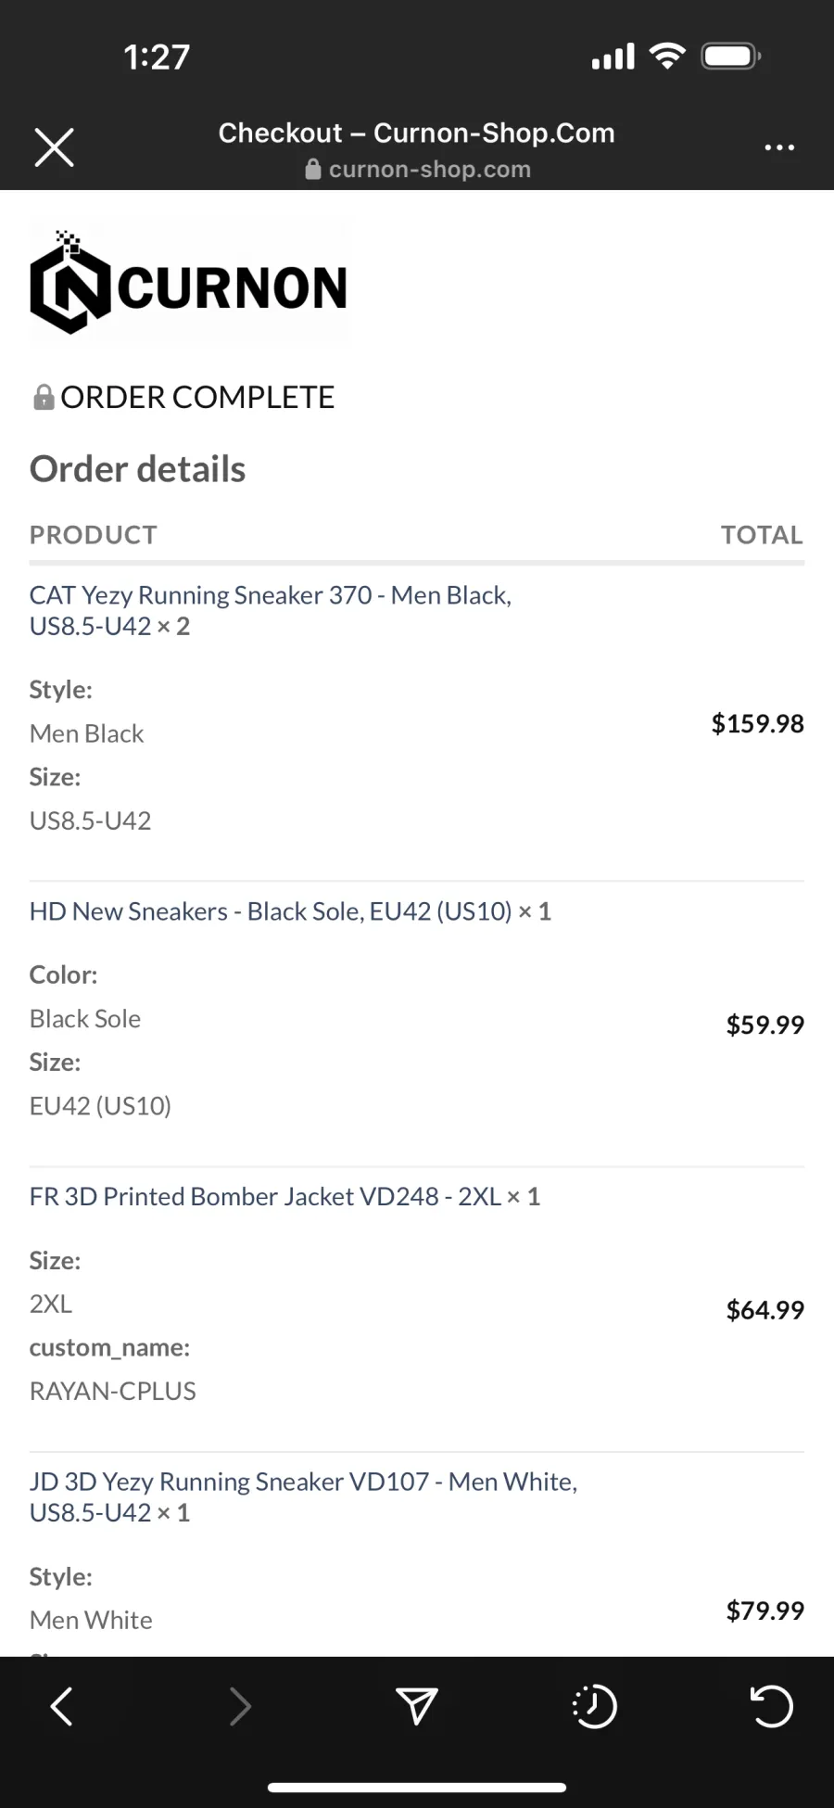834x1808 pixels.
Task: Open FR 3D Printed Bomber Jacket link
Action: [284, 1196]
